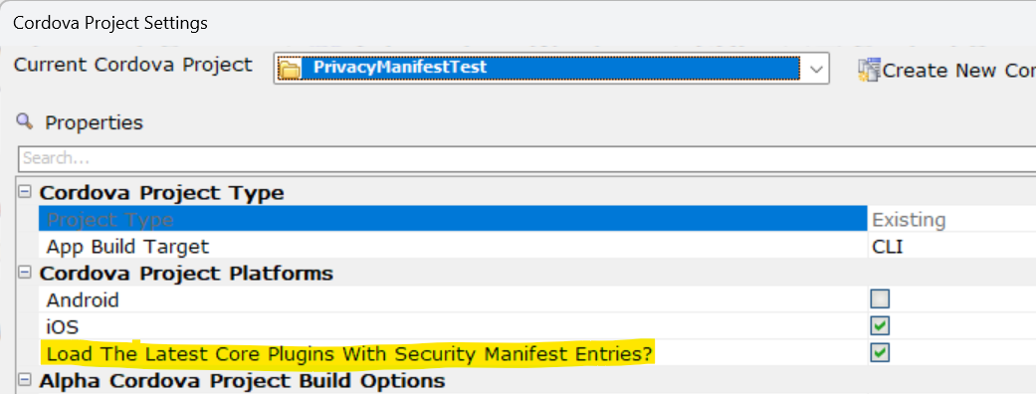Select the iOS property row label

click(62, 326)
